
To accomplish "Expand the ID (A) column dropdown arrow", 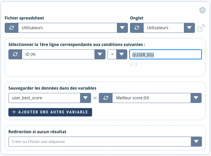I will coord(100,54).
